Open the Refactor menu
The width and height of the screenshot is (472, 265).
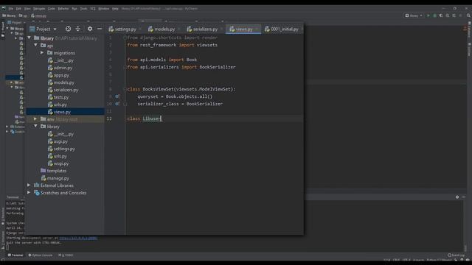pyautogui.click(x=63, y=9)
